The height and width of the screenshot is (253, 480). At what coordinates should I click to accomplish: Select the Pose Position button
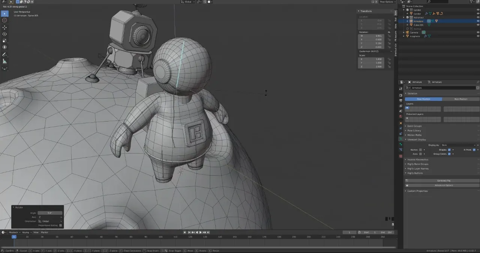point(423,99)
